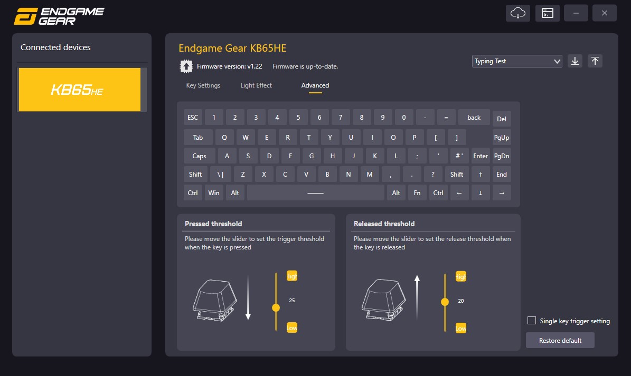Minimize the Endgame Gear window

[x=576, y=13]
